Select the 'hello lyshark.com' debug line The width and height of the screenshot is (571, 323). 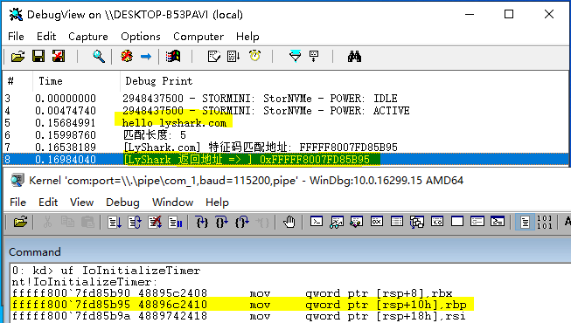(x=285, y=123)
